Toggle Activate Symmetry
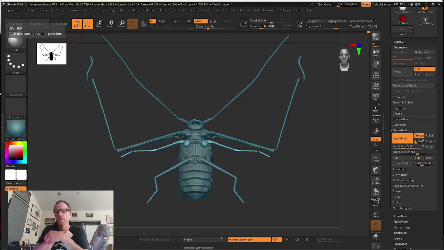This screenshot has width=444, height=250. pos(249,240)
